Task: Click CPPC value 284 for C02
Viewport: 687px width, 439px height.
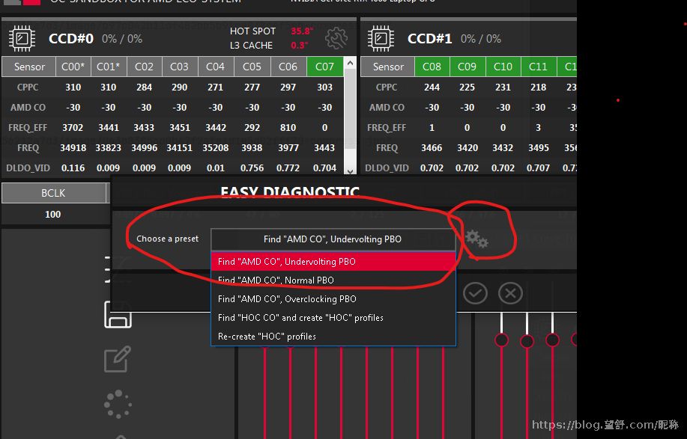Action: coord(144,87)
